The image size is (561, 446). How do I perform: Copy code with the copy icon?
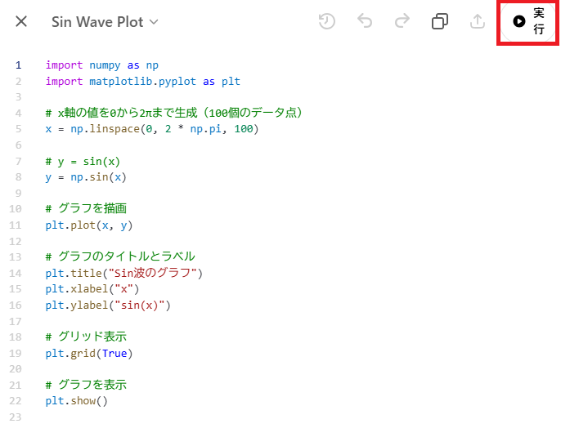tap(440, 21)
